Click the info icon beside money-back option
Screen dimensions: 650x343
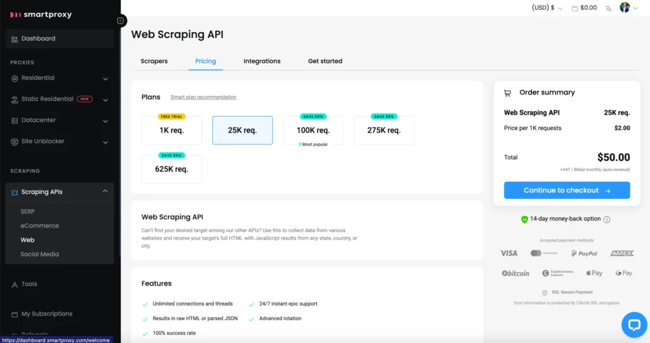[x=607, y=219]
